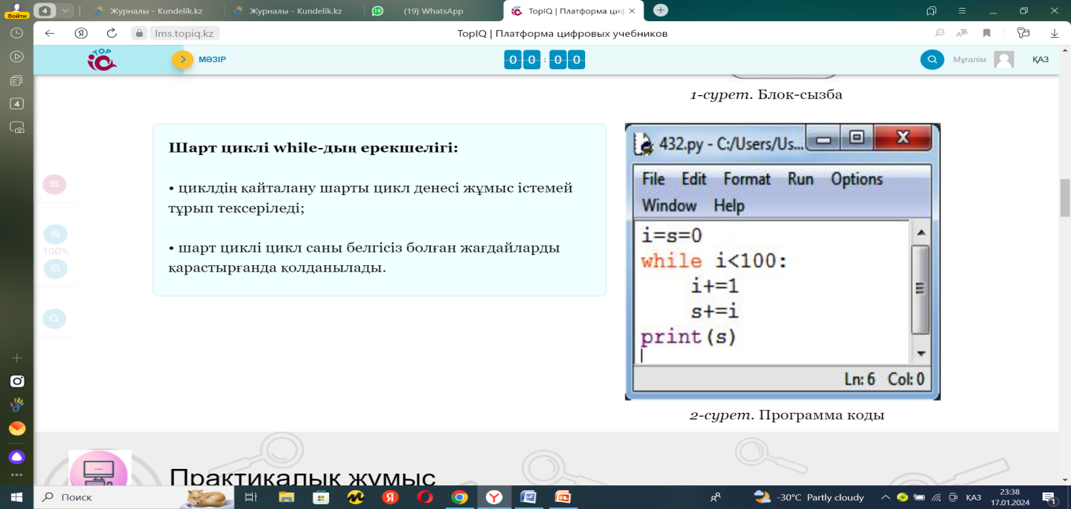Screen dimensions: 1071x509
Task: Click the pink menu icon on the floating toolbar
Action: (54, 184)
